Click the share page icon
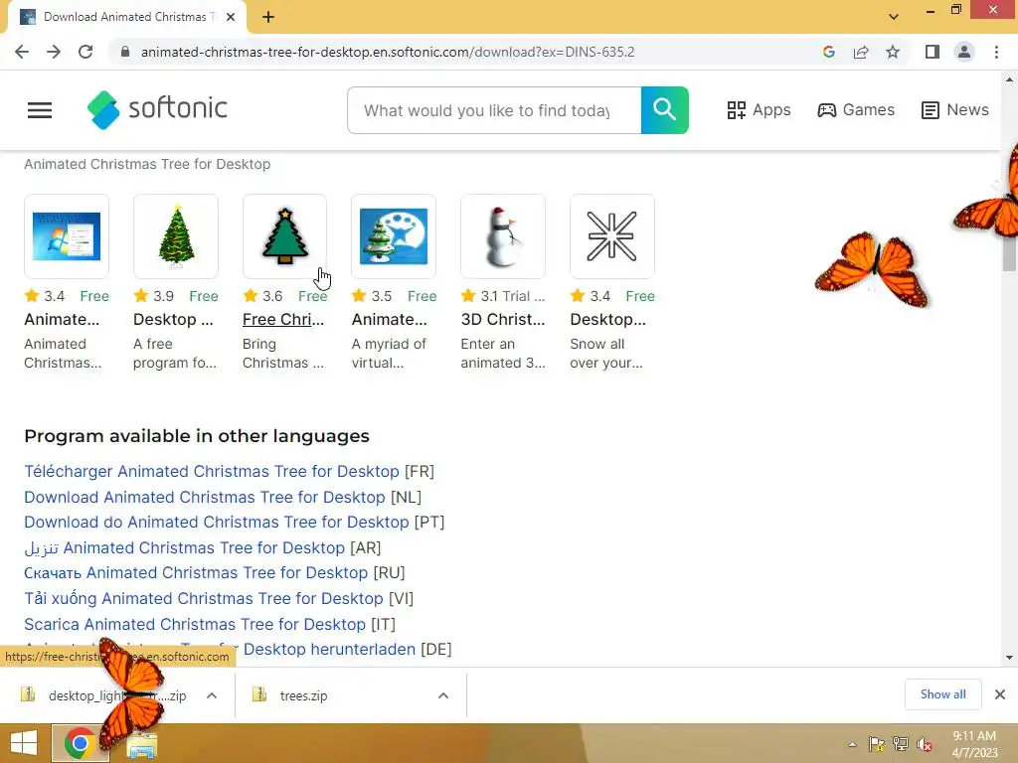Image resolution: width=1018 pixels, height=763 pixels. tap(861, 52)
